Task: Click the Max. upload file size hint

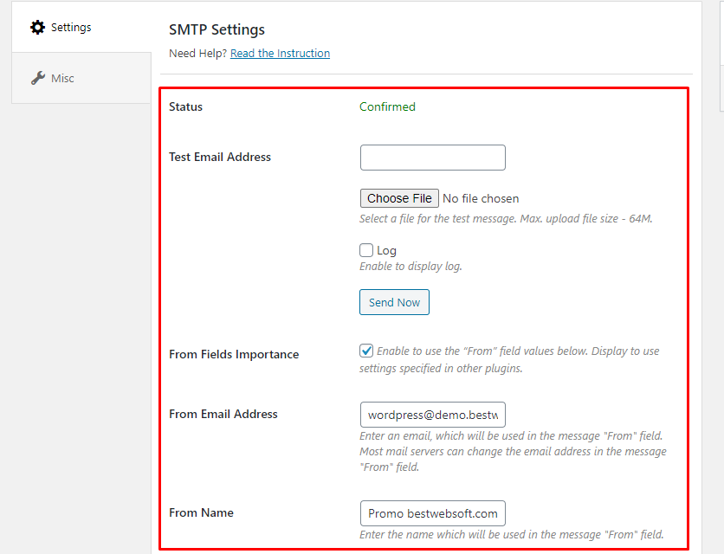Action: tap(586, 218)
